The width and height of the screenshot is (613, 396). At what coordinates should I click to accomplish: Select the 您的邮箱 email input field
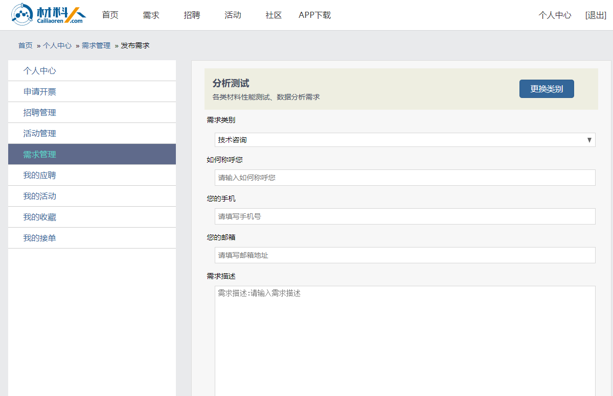pyautogui.click(x=405, y=255)
